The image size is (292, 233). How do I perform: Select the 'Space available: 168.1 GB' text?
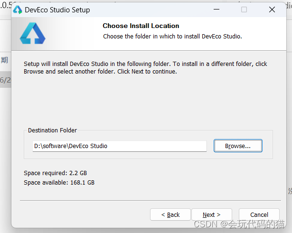[59, 183]
